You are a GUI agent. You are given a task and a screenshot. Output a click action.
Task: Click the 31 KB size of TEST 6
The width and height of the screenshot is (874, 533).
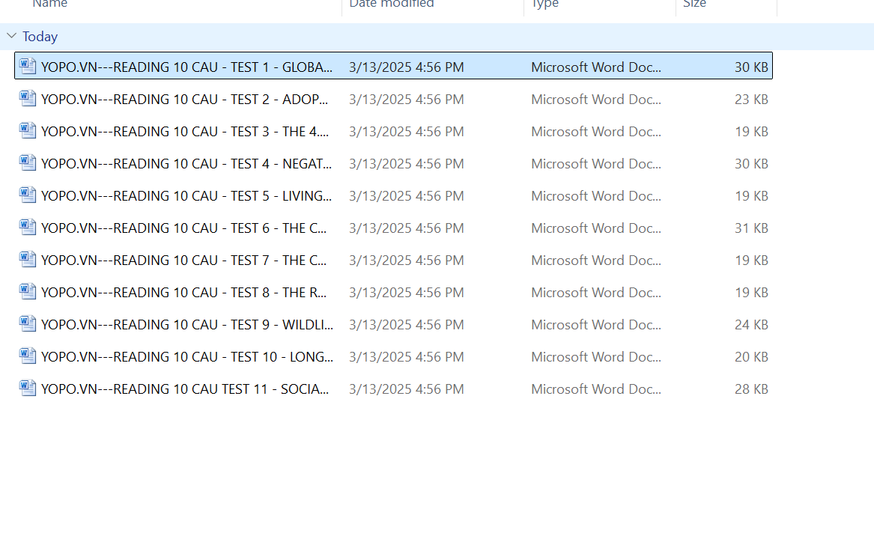click(751, 228)
